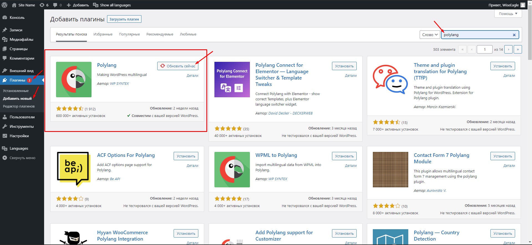Open Редактор плагинов submenu
This screenshot has height=245, width=532.
(x=19, y=106)
